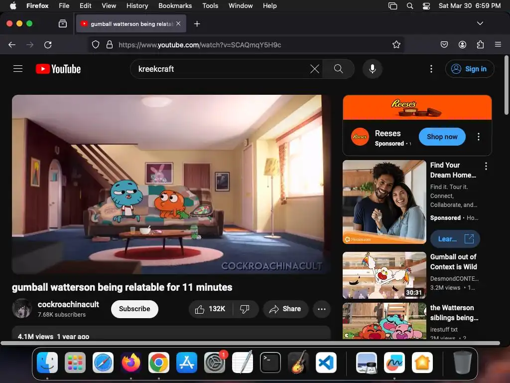The image size is (510, 383).
Task: Open Visual Studio Code from Dock
Action: (326, 363)
